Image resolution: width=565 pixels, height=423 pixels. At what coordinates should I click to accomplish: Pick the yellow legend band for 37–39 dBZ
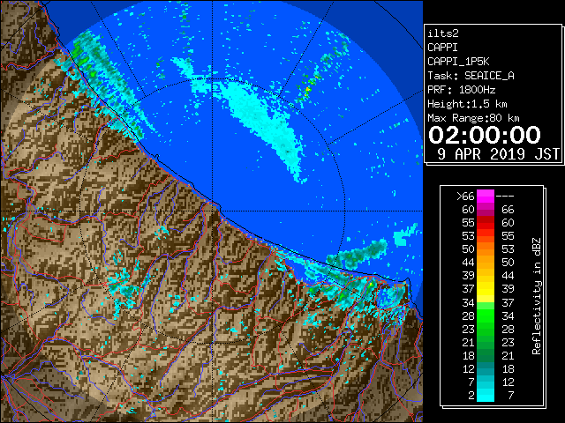(486, 289)
